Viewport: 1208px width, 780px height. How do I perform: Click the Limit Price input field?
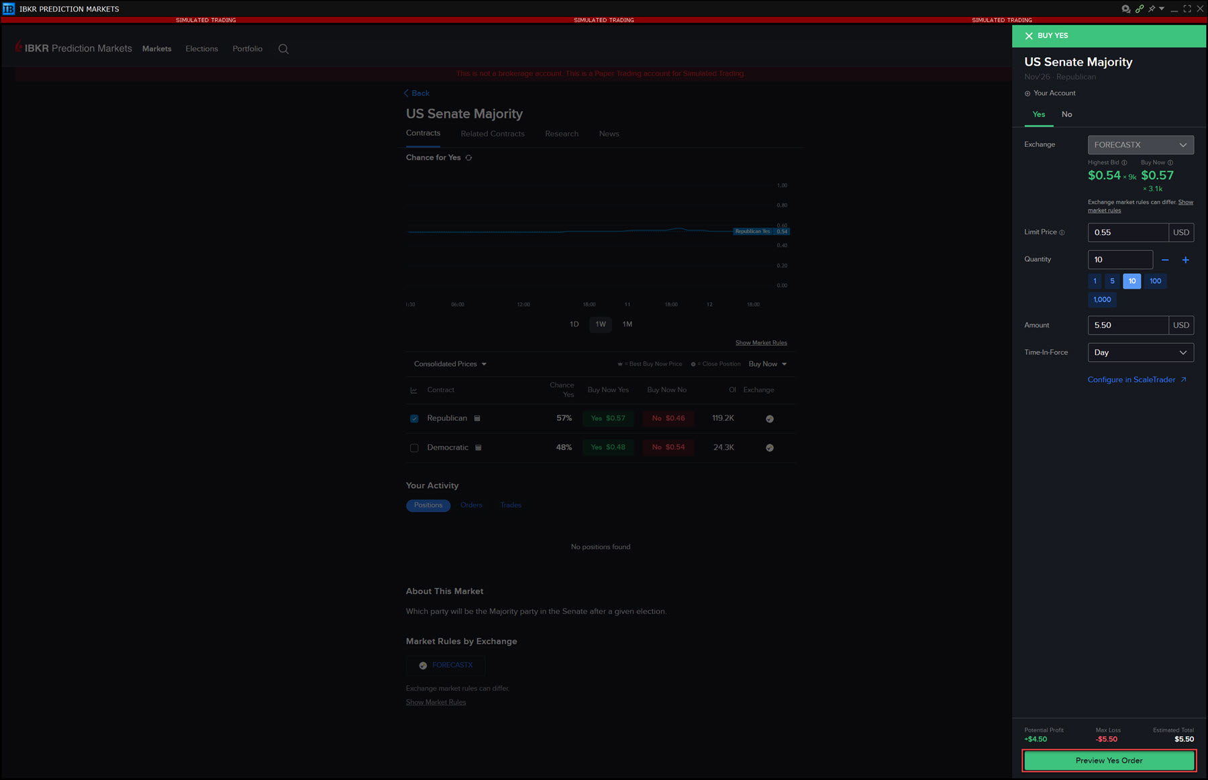pyautogui.click(x=1127, y=232)
